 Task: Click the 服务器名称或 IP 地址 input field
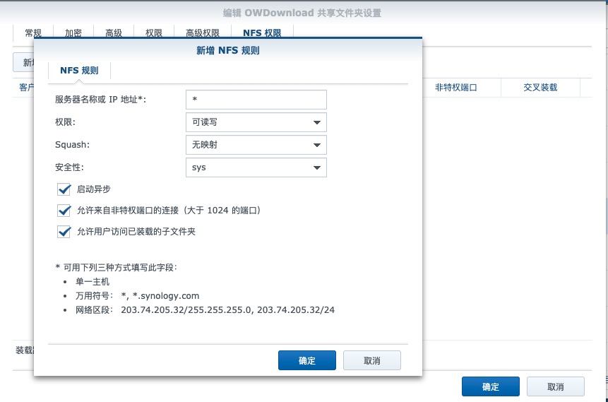256,100
